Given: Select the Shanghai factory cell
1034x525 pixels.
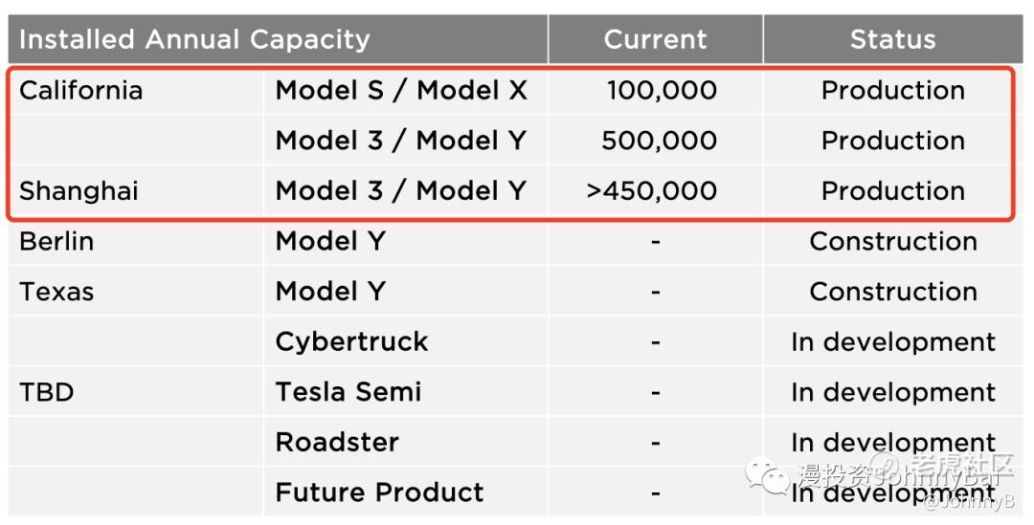Looking at the screenshot, I should coord(79,191).
